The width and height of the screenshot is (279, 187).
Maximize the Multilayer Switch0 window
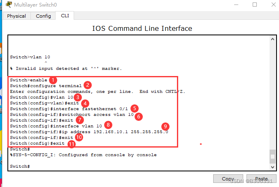255,5
